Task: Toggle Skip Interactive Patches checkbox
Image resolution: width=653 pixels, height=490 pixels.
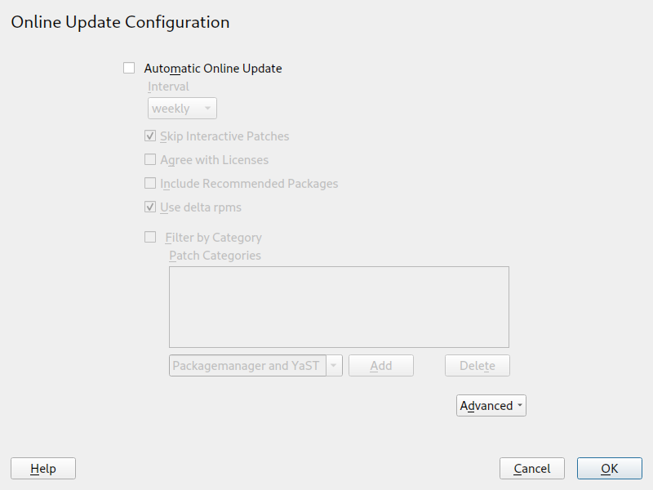Action: click(x=150, y=136)
